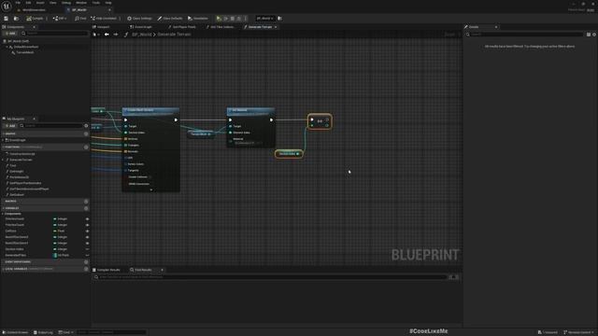Screen dimensions: 598x336
Task: Expand the EventGraph tree item
Action: pos(4,140)
